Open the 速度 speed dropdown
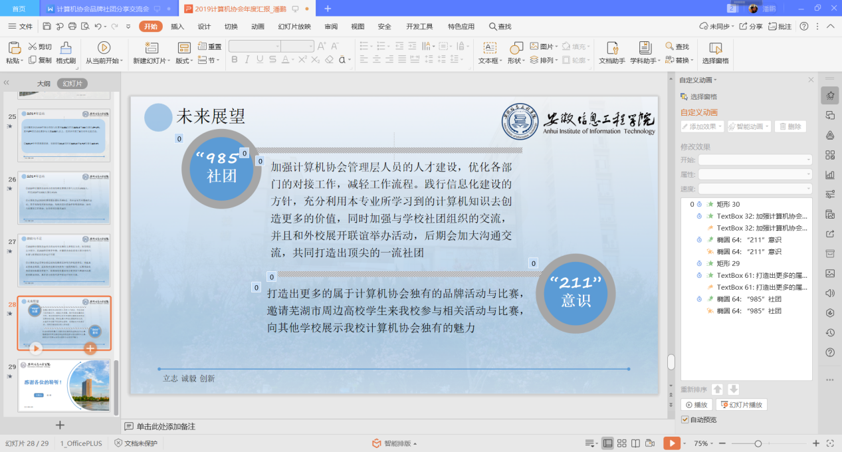This screenshot has width=842, height=452. pos(755,187)
